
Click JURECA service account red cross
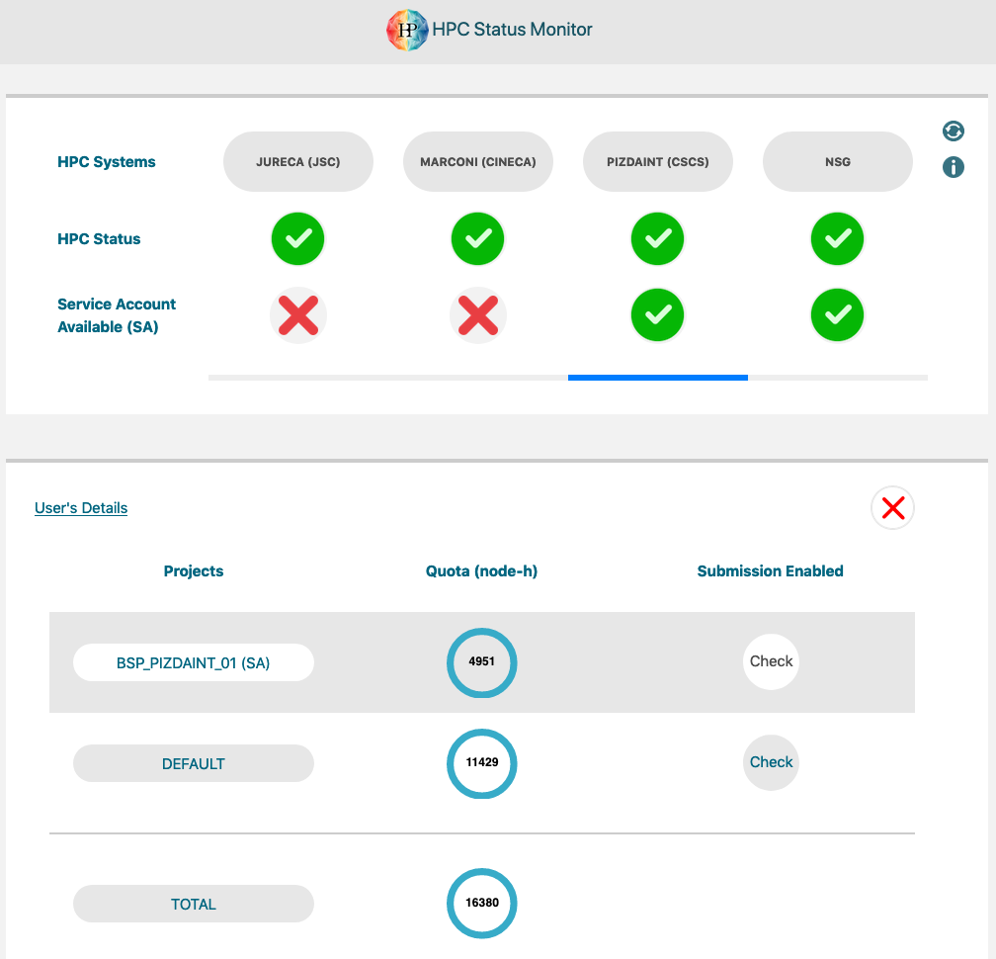tap(298, 315)
